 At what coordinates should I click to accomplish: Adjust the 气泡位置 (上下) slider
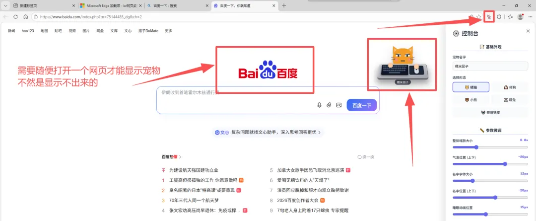coord(490,164)
